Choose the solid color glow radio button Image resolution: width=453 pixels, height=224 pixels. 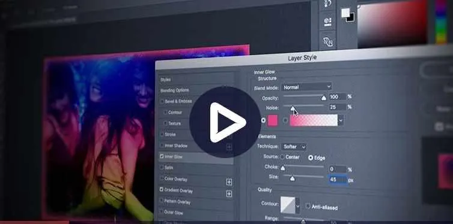tap(263, 120)
